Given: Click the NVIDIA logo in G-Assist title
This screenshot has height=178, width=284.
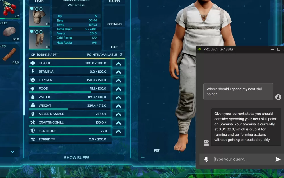Looking at the screenshot, I should tap(199, 49).
